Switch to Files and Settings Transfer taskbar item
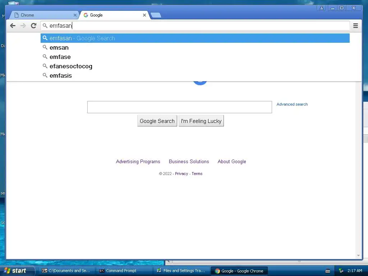This screenshot has height=276, width=368. 181,271
